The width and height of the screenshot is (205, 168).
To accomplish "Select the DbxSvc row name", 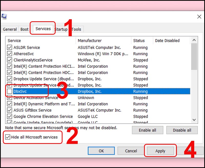I will point(20,91).
